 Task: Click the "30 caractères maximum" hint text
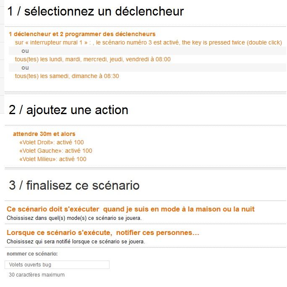click(x=37, y=275)
